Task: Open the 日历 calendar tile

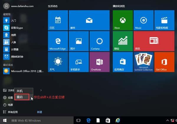Action: tap(58, 20)
